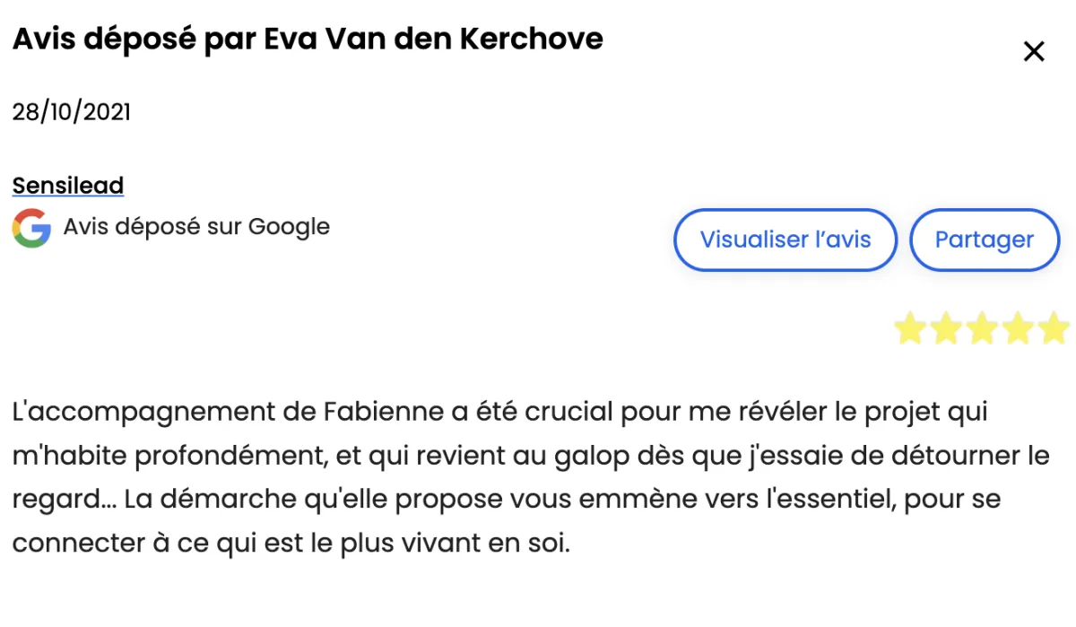Share the review via Partager button

(985, 239)
